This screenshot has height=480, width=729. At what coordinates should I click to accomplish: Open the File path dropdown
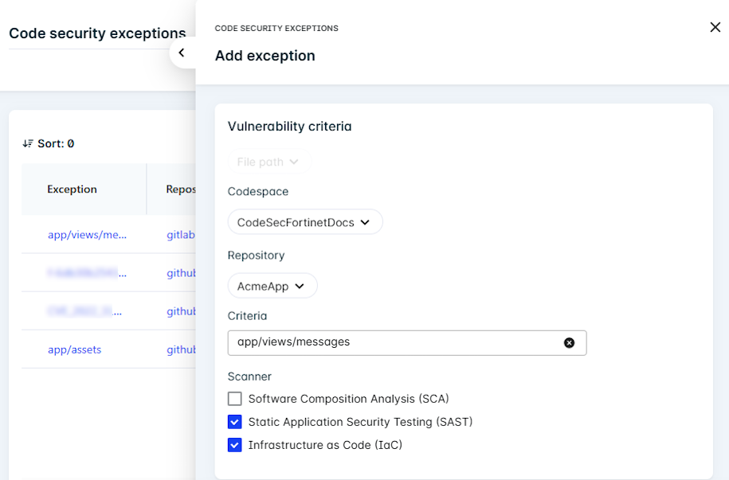point(268,162)
